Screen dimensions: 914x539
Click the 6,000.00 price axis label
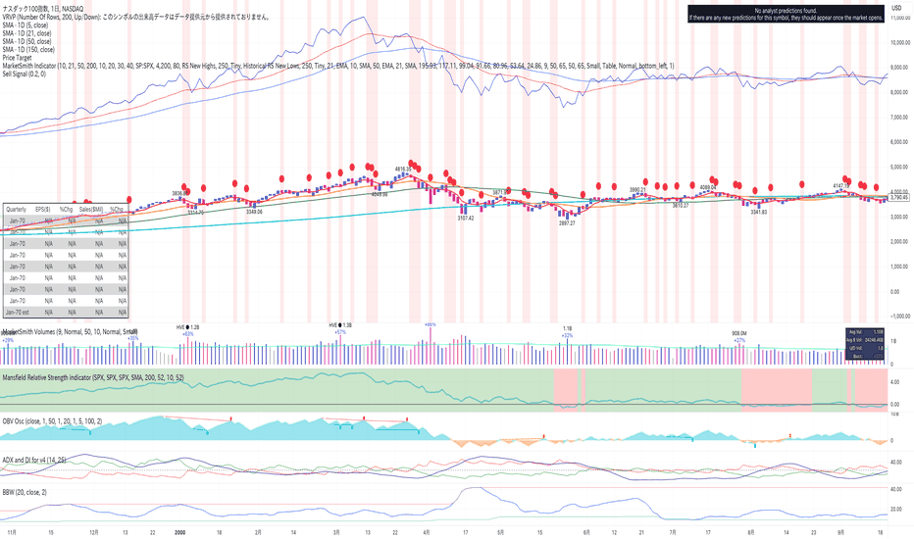pyautogui.click(x=900, y=141)
